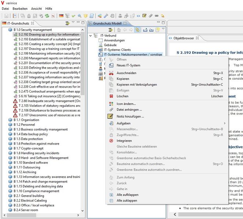The width and height of the screenshot is (243, 219).
Task: Click the document scroll toolbar icon
Action: pos(91,16)
